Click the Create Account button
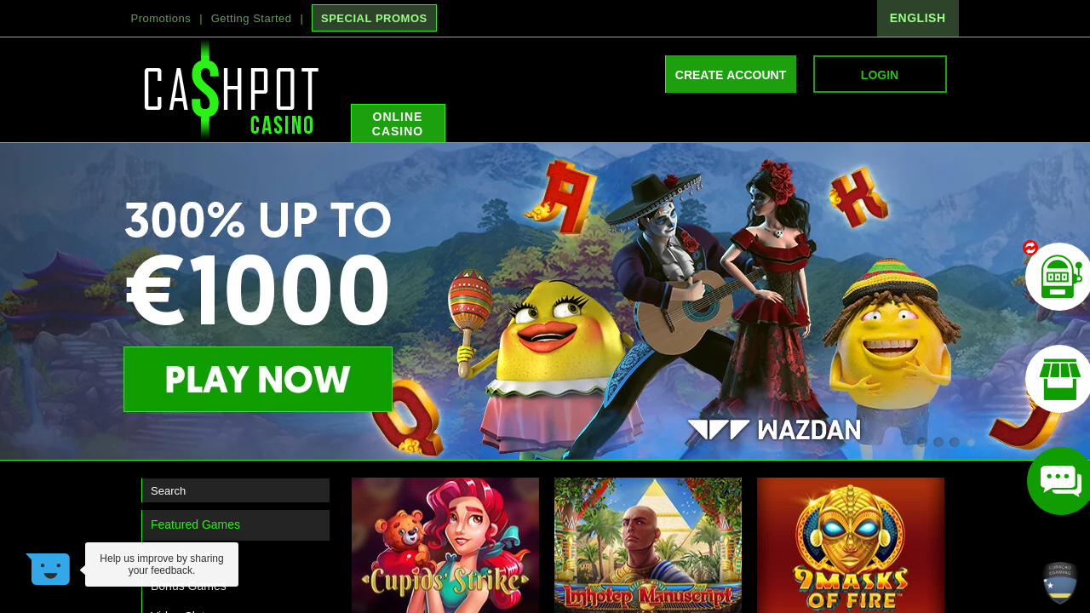The height and width of the screenshot is (613, 1090). click(731, 74)
